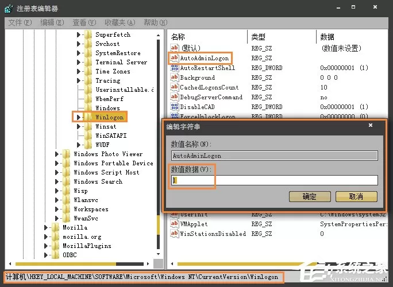Click the string icon of WinStationsDisabled

(175, 234)
